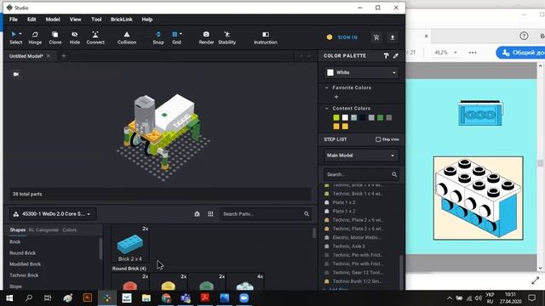This screenshot has width=545, height=306.
Task: Toggle the Collision option
Action: point(127,37)
